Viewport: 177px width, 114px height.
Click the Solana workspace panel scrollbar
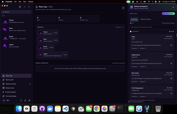[x=176, y=35]
